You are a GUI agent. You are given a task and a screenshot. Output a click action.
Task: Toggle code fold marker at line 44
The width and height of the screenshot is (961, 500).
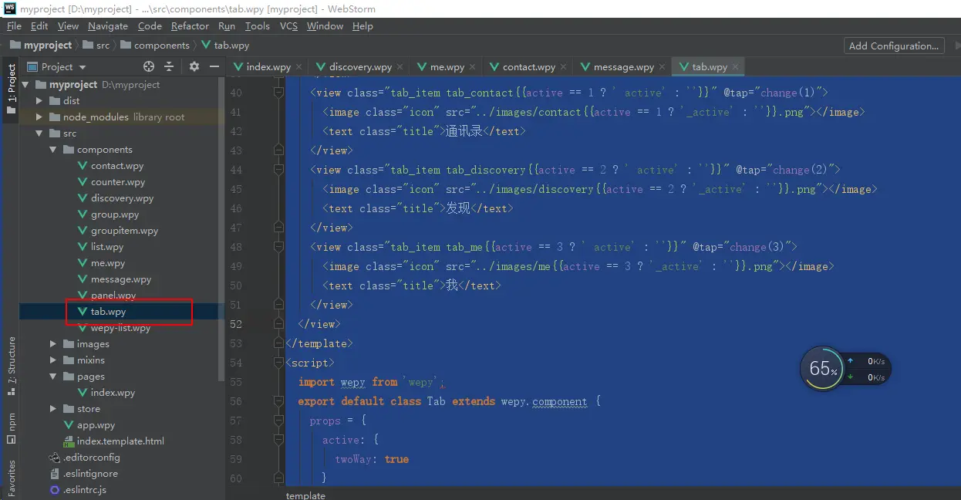279,170
